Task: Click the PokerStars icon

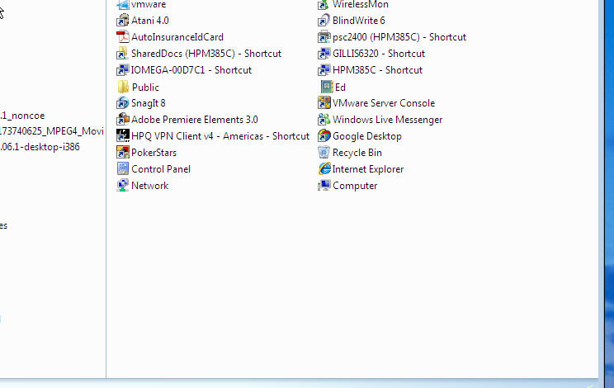Action: point(123,152)
